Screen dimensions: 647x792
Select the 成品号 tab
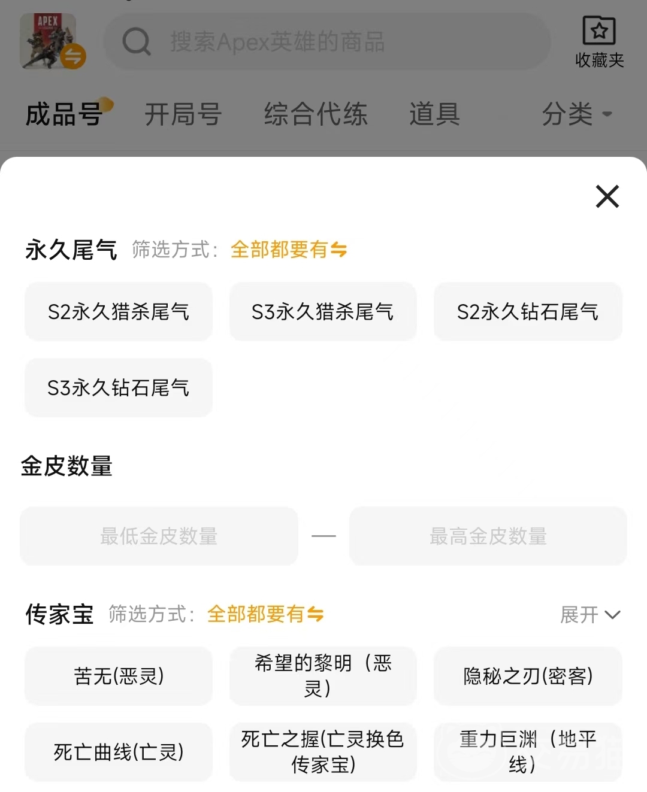point(65,114)
